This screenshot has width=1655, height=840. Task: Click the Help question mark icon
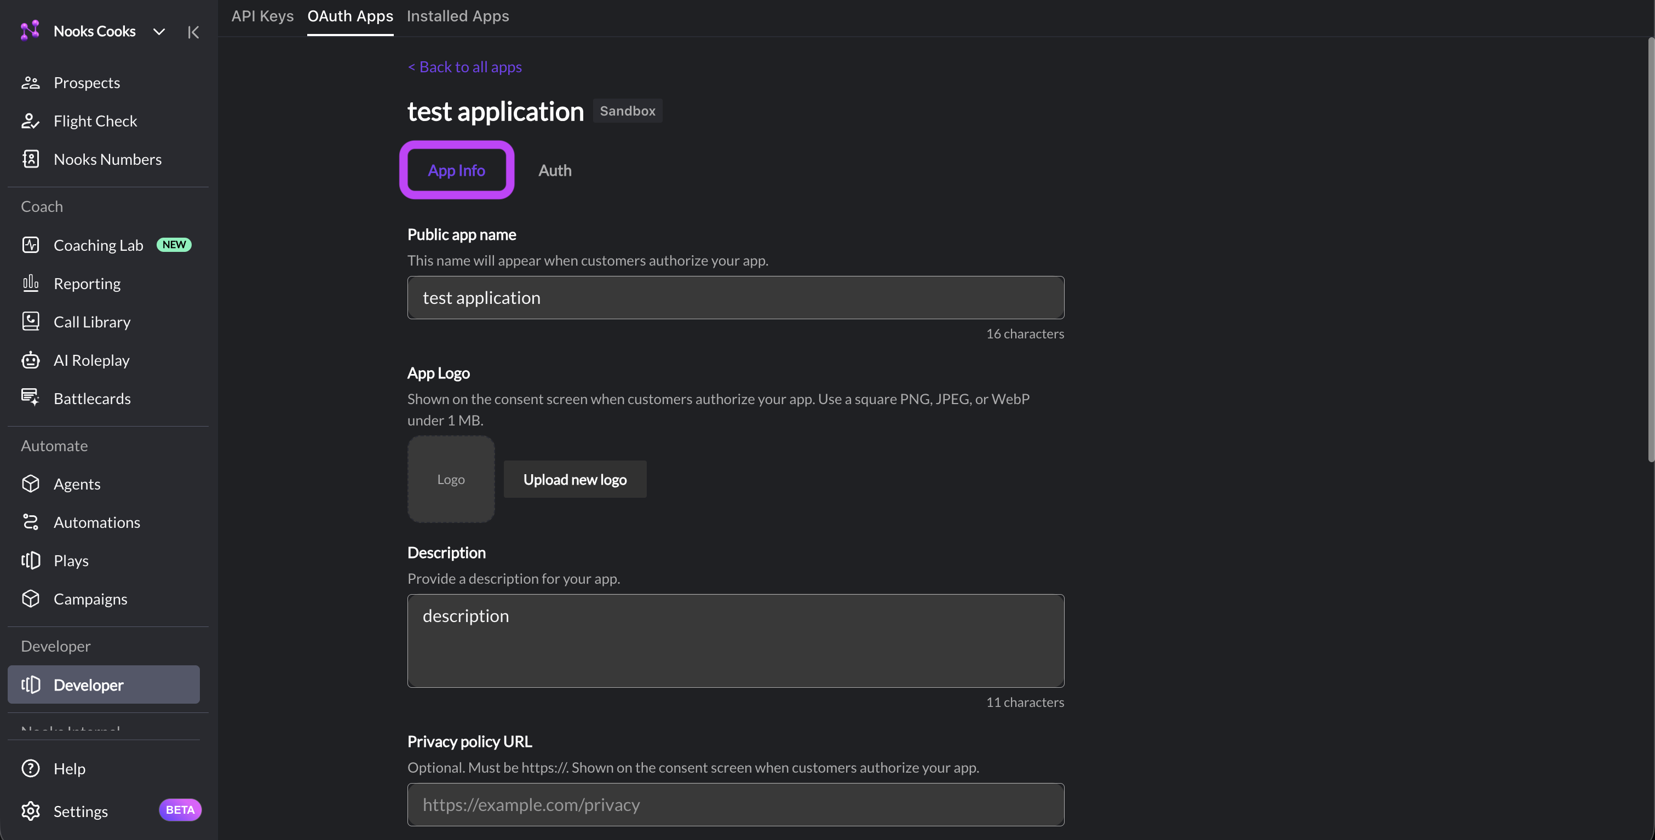click(x=30, y=769)
